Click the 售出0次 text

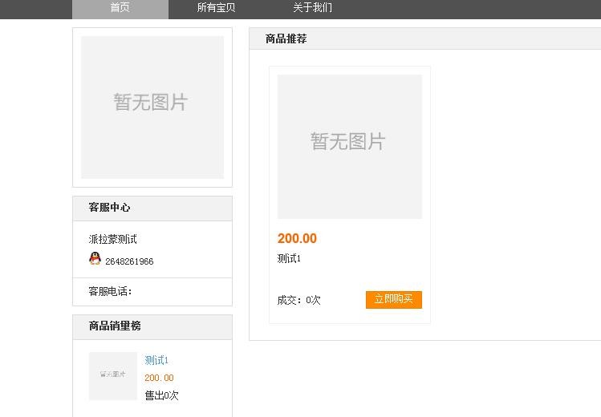(x=161, y=395)
